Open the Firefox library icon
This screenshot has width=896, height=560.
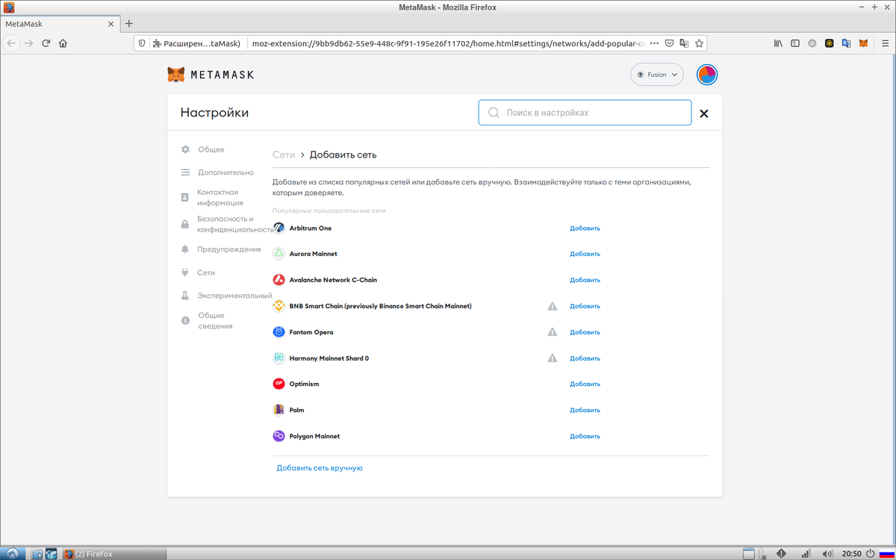[778, 43]
